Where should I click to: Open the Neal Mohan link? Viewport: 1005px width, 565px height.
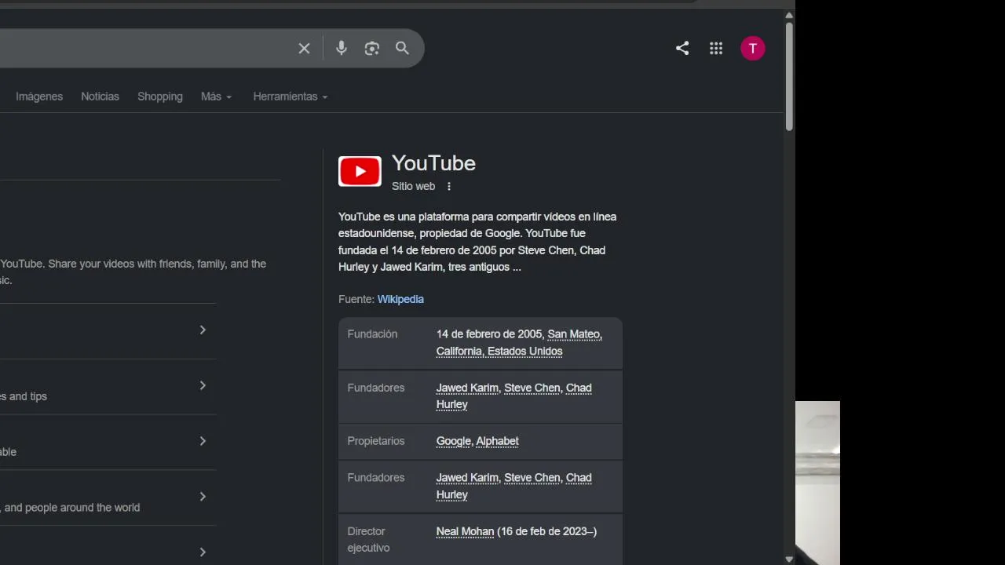click(465, 531)
